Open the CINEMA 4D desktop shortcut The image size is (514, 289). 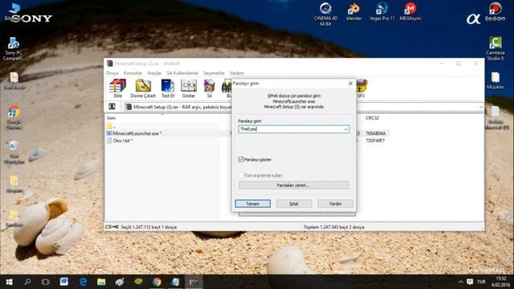point(325,14)
